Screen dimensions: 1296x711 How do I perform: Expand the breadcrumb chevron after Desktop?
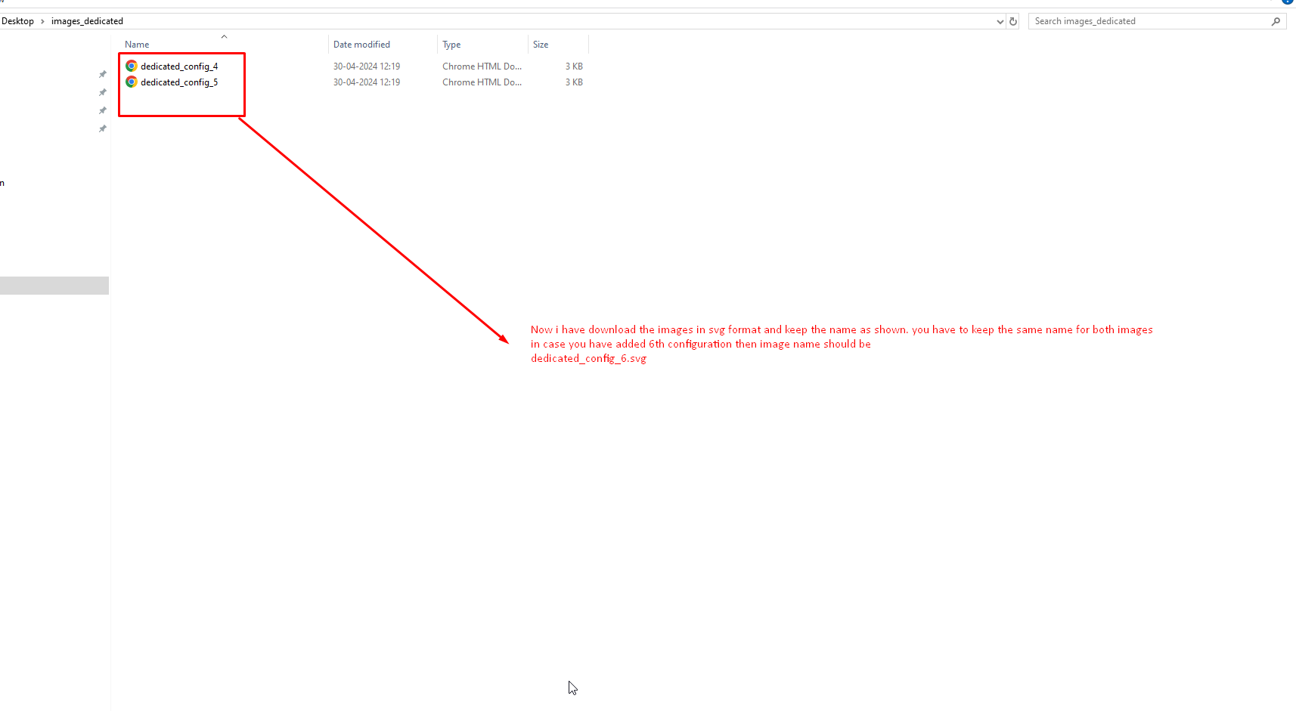pyautogui.click(x=42, y=21)
